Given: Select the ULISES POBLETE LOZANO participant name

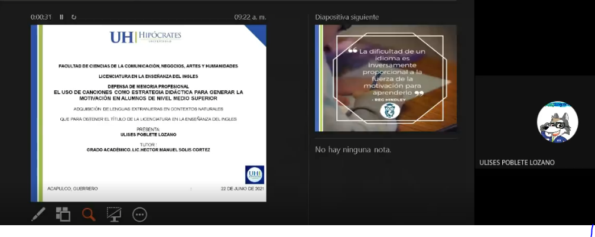Looking at the screenshot, I should pos(517,163).
